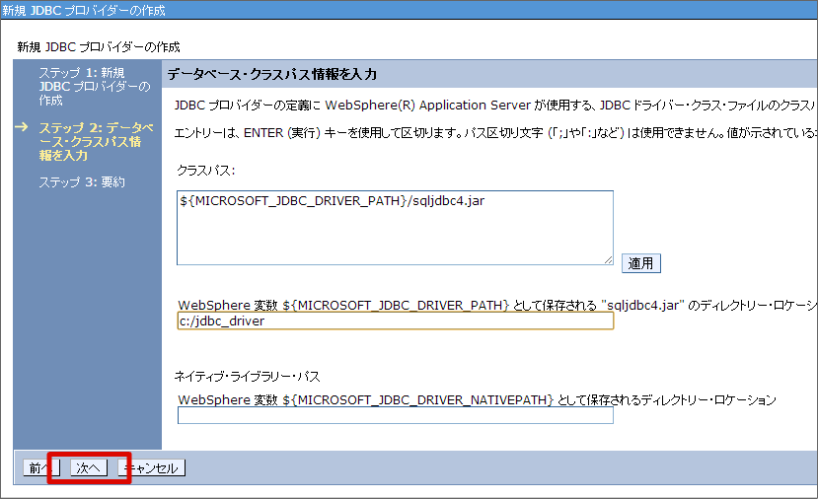Click the textarea resize grip corner

(608, 259)
